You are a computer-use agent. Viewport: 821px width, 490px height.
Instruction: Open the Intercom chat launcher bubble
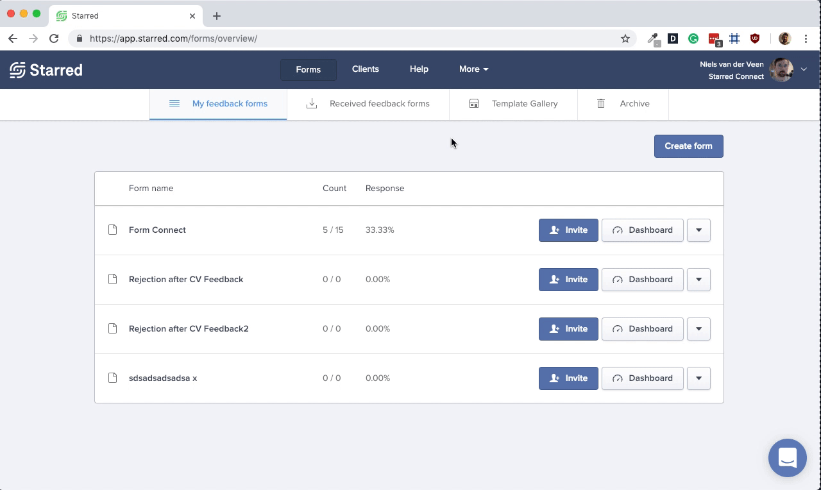pos(787,458)
